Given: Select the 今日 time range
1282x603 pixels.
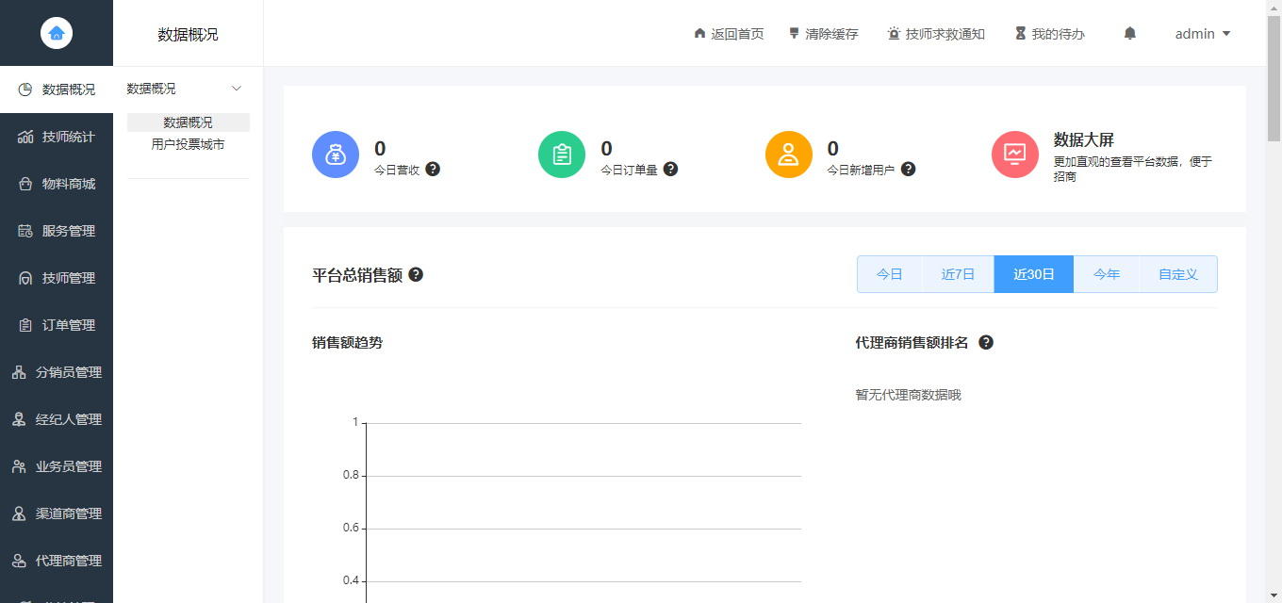Looking at the screenshot, I should (889, 274).
